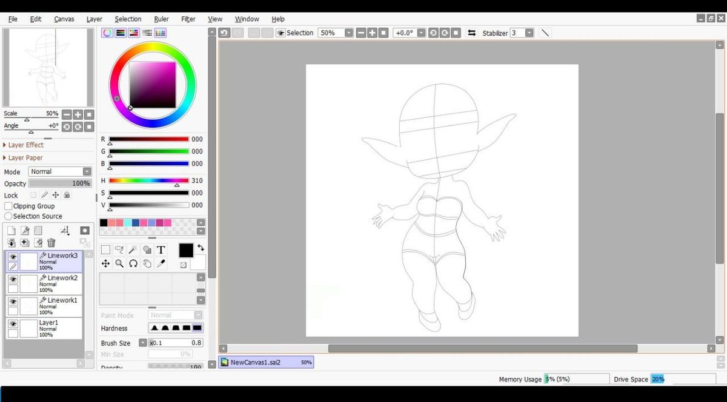Image resolution: width=727 pixels, height=402 pixels.
Task: Open the Stabilizer value dropdown
Action: point(529,33)
